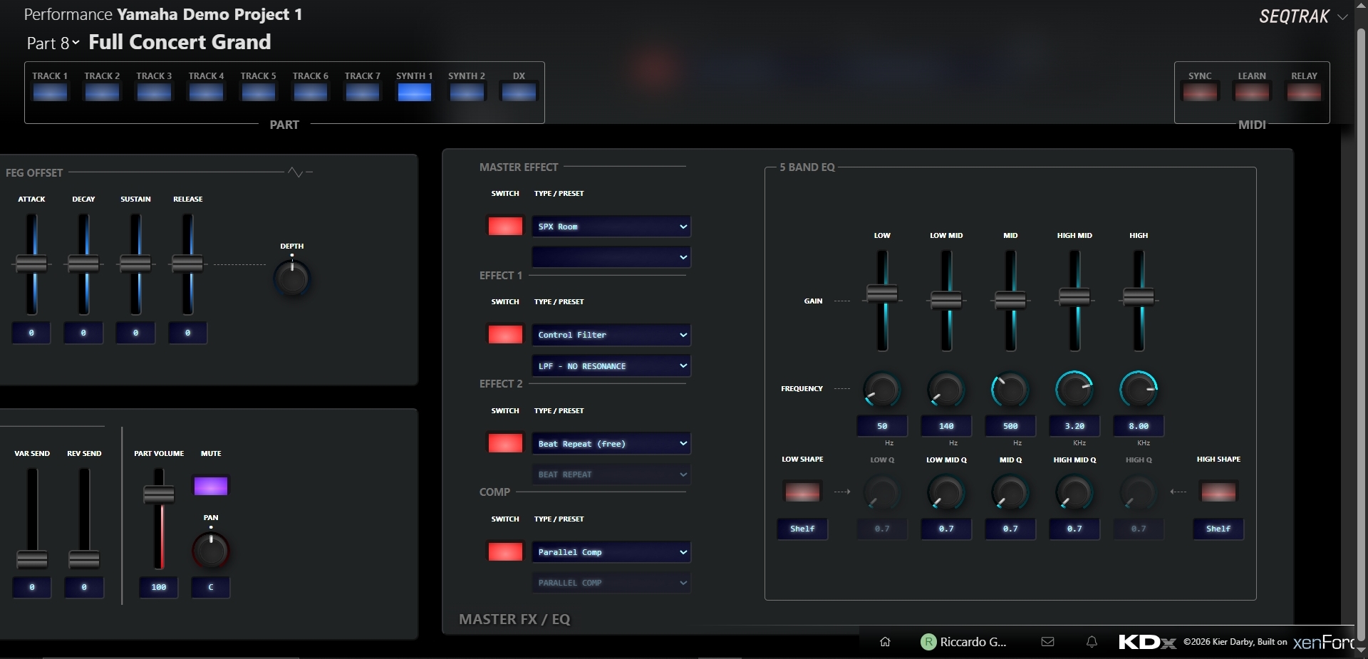This screenshot has height=659, width=1368.
Task: Select the SYNTH 2 part
Action: (x=466, y=92)
